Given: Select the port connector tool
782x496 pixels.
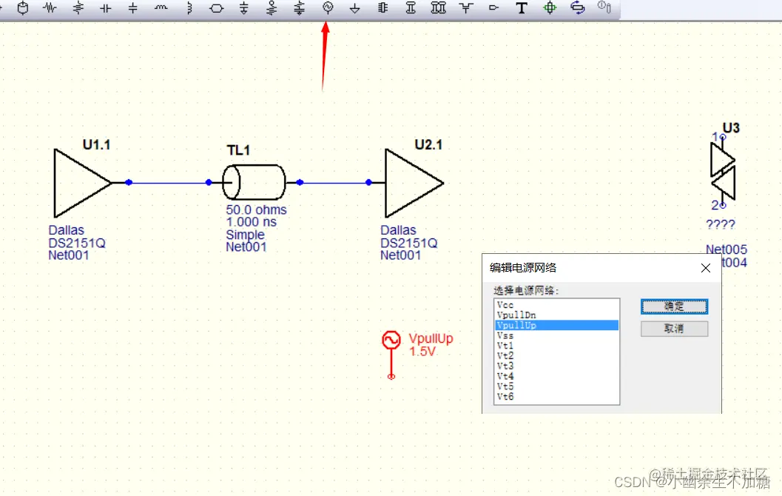Looking at the screenshot, I should coord(493,8).
